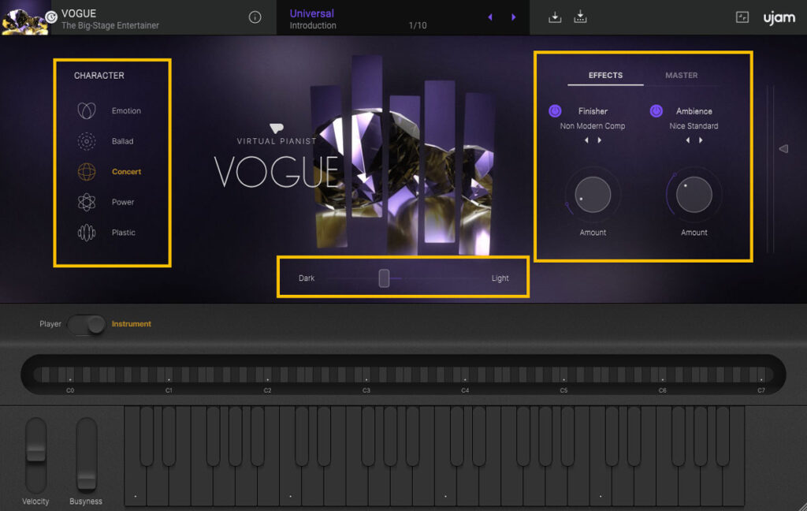Image resolution: width=807 pixels, height=511 pixels.
Task: Open the info panel via the info icon
Action: [x=255, y=17]
